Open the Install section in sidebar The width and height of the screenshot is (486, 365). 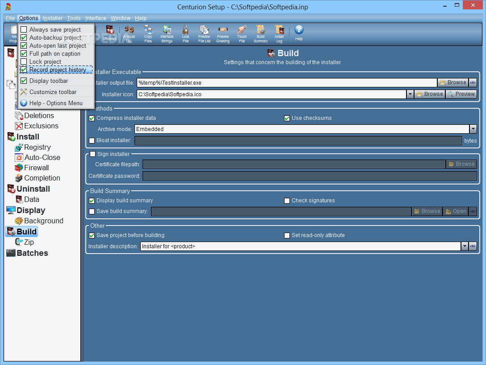[x=23, y=137]
